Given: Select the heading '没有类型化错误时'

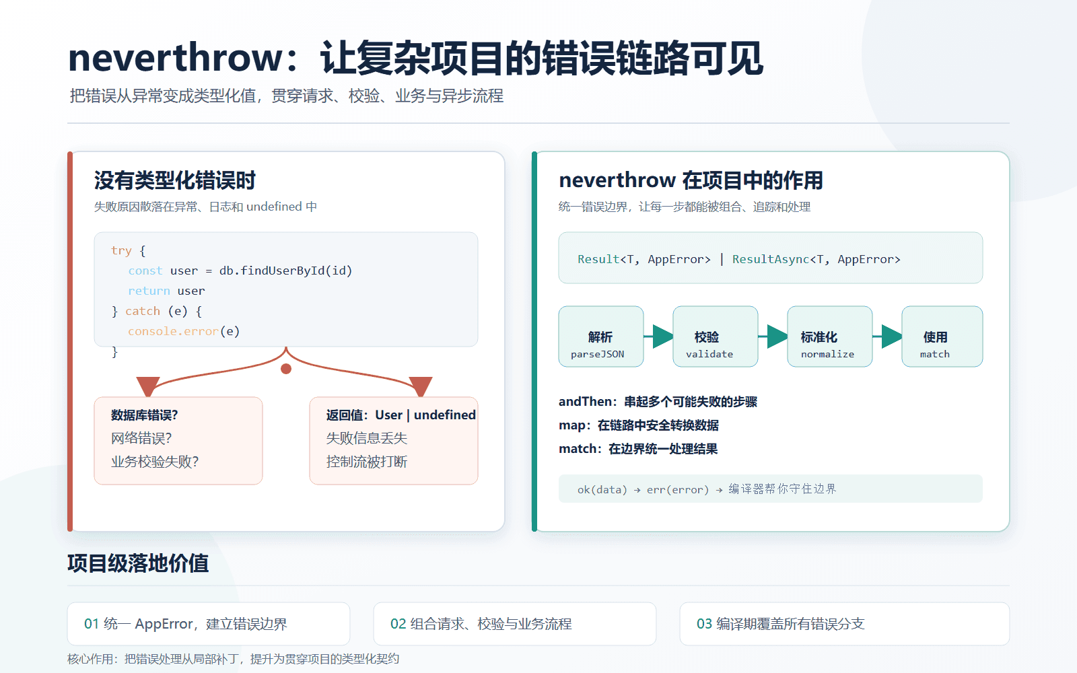Looking at the screenshot, I should coord(175,180).
